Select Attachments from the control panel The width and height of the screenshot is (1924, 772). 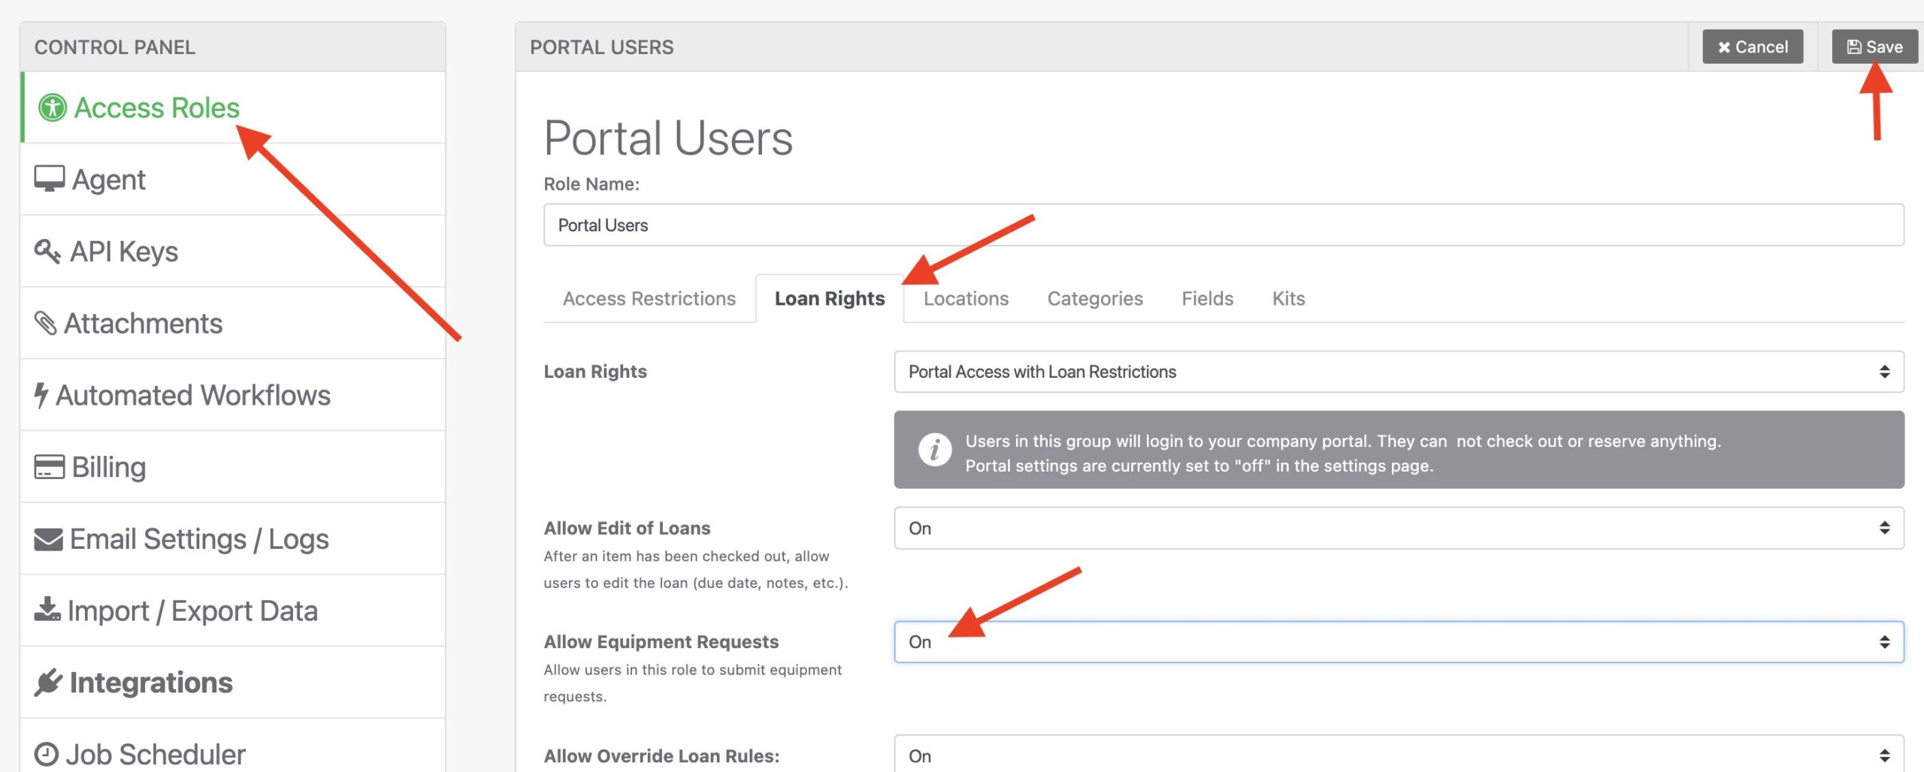233,323
